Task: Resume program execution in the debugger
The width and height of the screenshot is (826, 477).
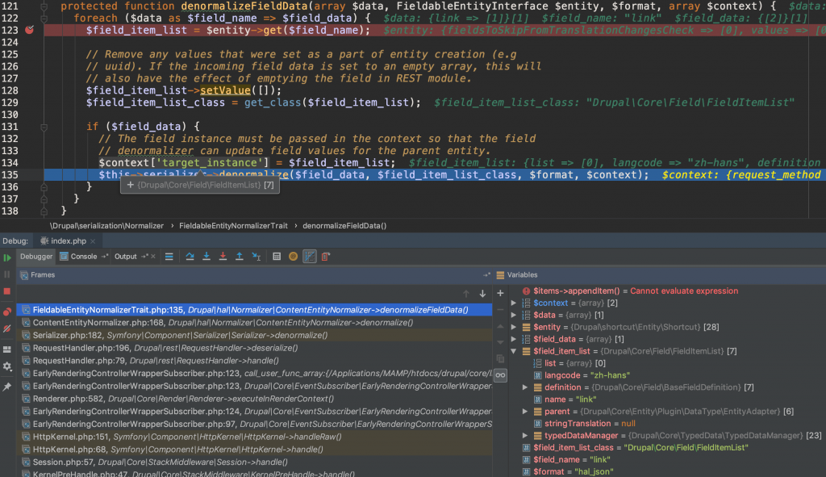Action: 8,256
